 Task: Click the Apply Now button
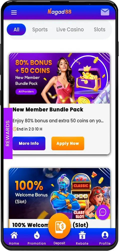68,143
